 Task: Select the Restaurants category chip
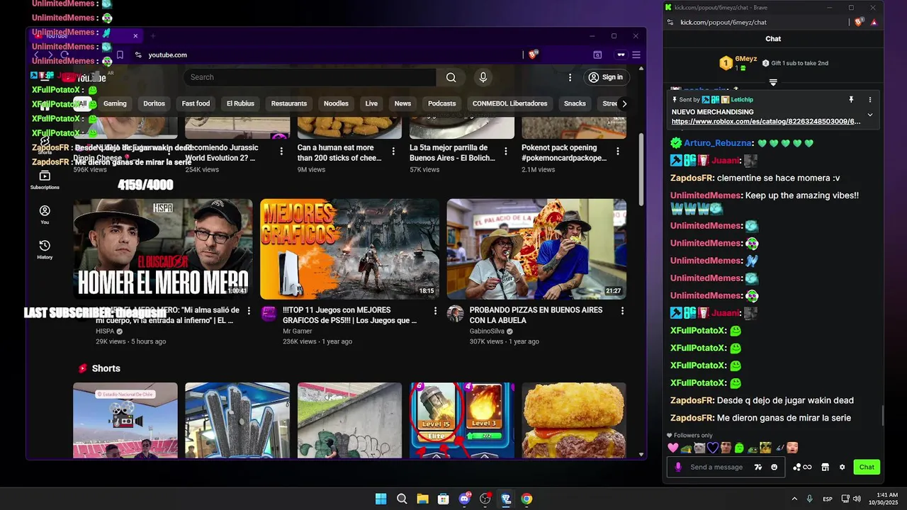pos(289,103)
